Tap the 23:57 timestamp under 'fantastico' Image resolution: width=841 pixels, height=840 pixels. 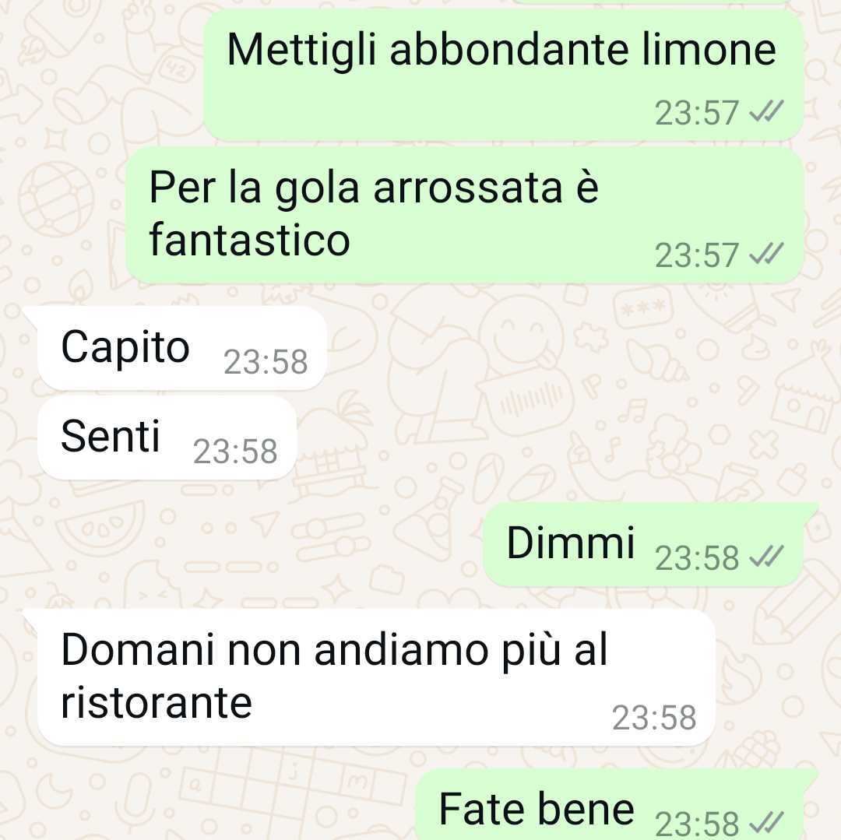(696, 255)
